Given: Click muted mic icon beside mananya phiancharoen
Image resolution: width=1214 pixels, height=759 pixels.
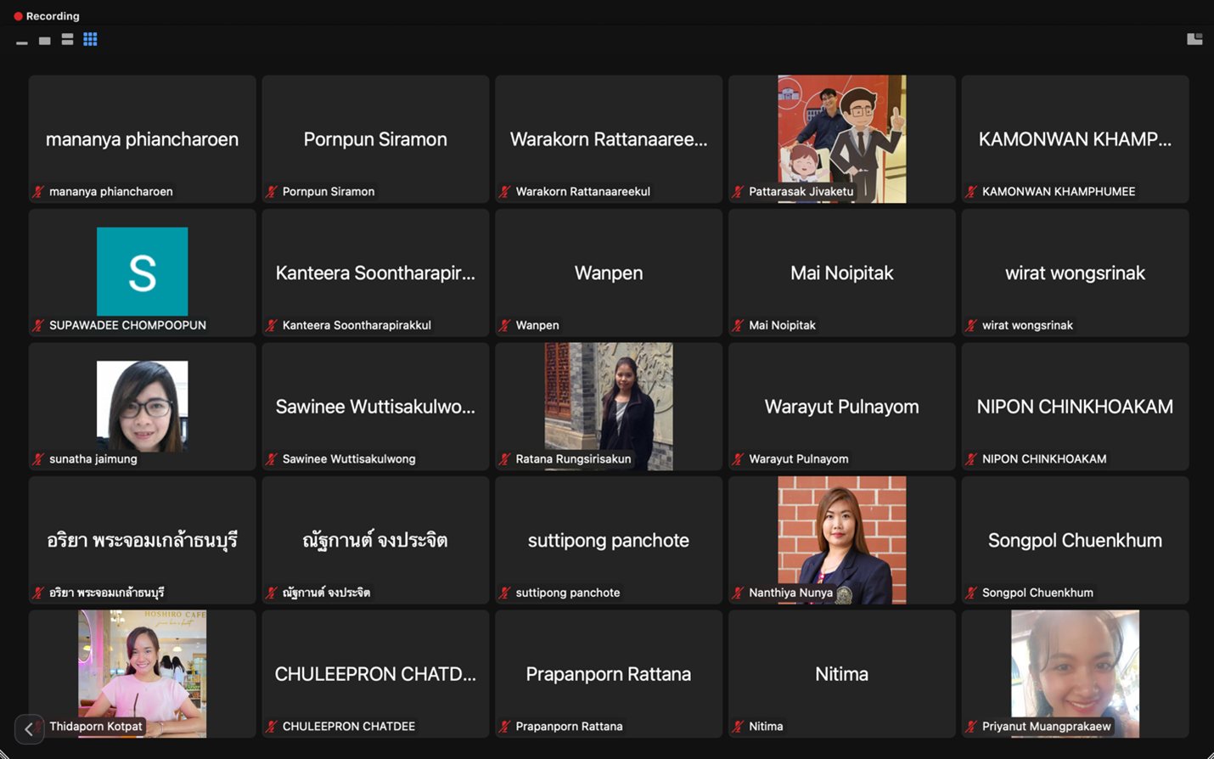Looking at the screenshot, I should pyautogui.click(x=38, y=192).
